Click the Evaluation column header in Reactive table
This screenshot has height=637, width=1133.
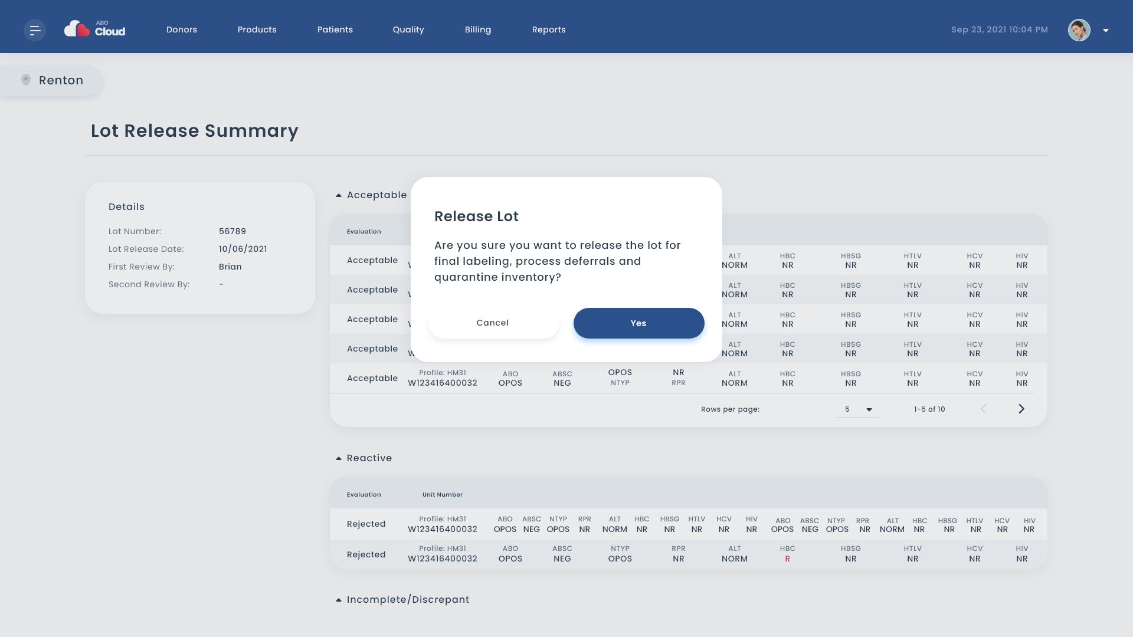[x=364, y=495]
